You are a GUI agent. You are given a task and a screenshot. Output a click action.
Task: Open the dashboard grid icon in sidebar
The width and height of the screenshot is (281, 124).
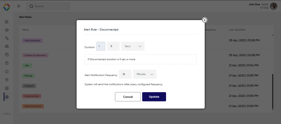click(x=7, y=22)
